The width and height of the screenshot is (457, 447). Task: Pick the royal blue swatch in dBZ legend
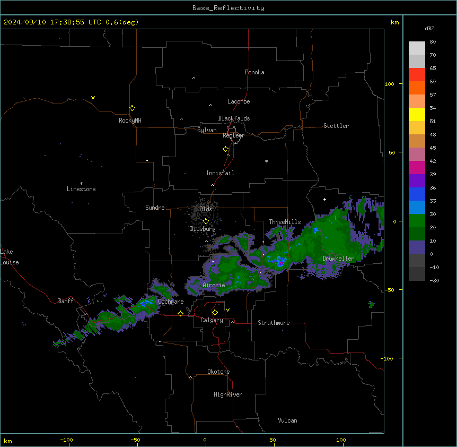pos(417,194)
